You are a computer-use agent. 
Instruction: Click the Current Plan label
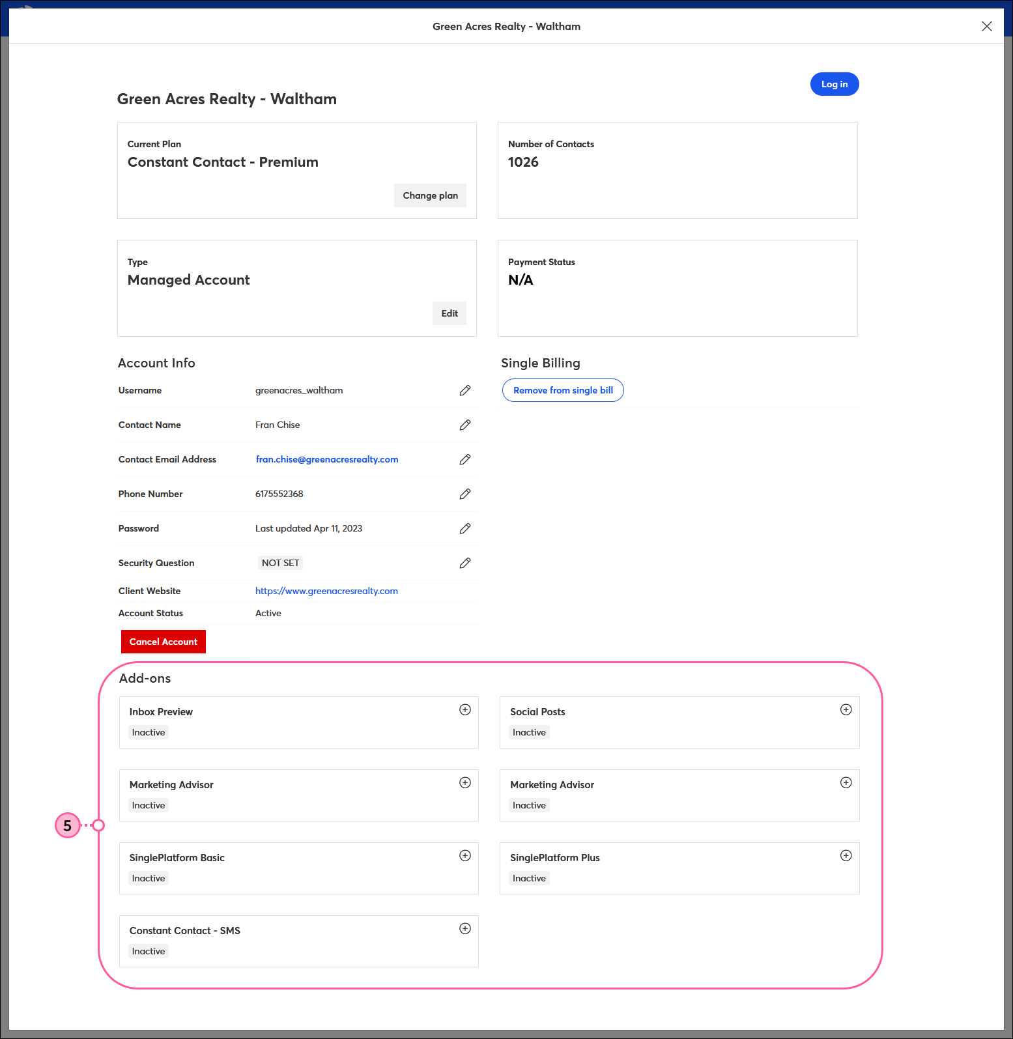coord(154,144)
